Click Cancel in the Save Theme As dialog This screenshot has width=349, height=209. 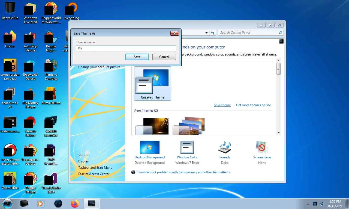coord(164,57)
